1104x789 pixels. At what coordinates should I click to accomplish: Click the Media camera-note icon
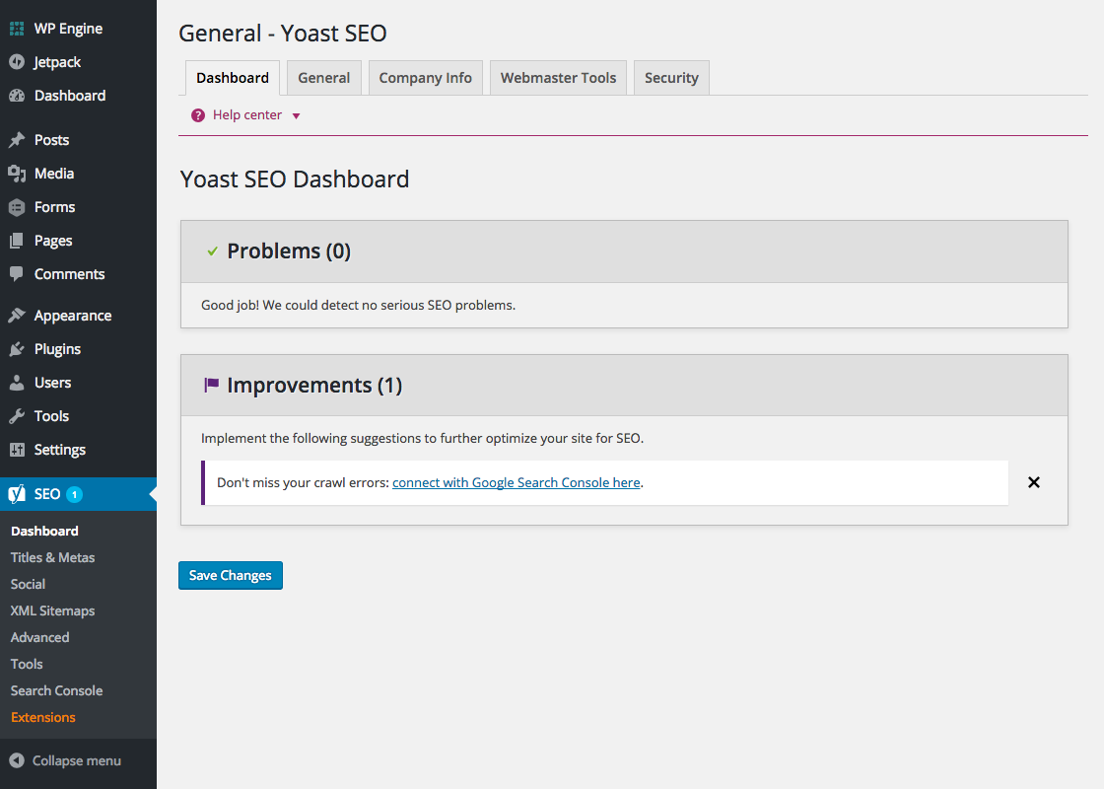tap(17, 174)
